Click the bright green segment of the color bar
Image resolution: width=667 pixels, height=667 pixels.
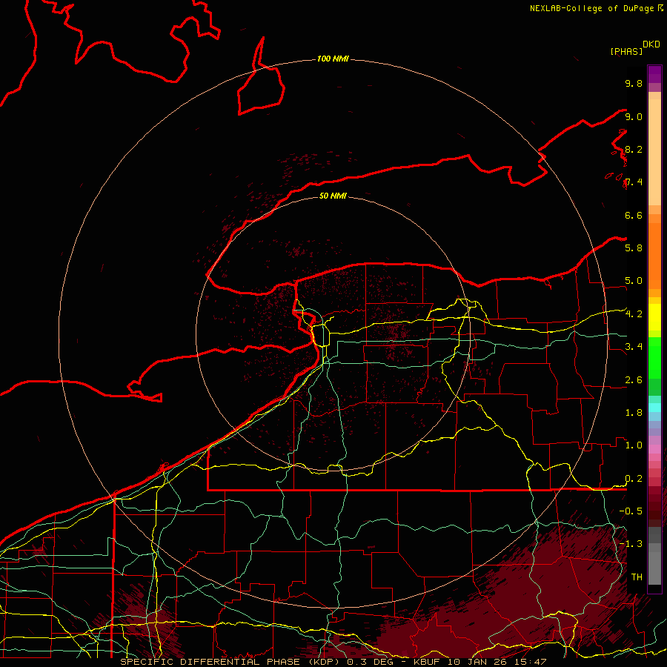(x=654, y=358)
